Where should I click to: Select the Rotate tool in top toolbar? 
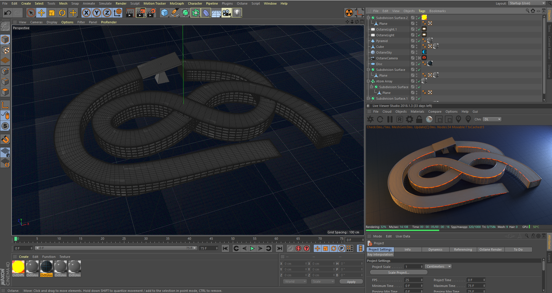tap(62, 13)
